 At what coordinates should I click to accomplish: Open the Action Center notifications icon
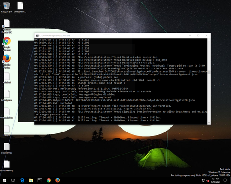(225, 180)
